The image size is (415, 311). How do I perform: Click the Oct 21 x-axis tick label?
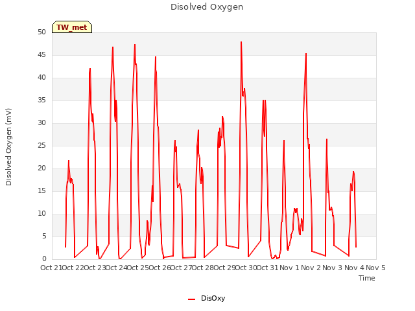(x=51, y=268)
